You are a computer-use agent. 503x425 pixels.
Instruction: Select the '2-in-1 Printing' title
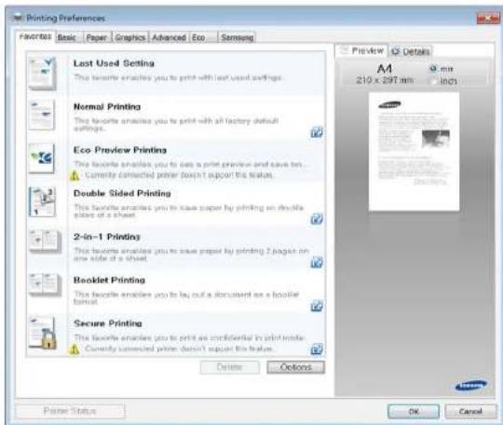107,237
